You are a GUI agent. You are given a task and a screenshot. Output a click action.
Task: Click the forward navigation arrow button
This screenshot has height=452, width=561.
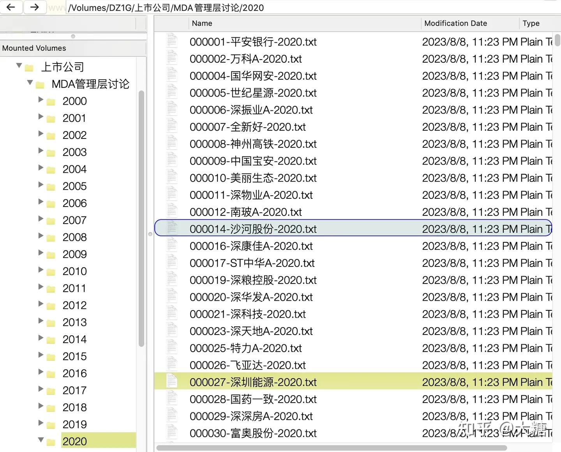(35, 7)
